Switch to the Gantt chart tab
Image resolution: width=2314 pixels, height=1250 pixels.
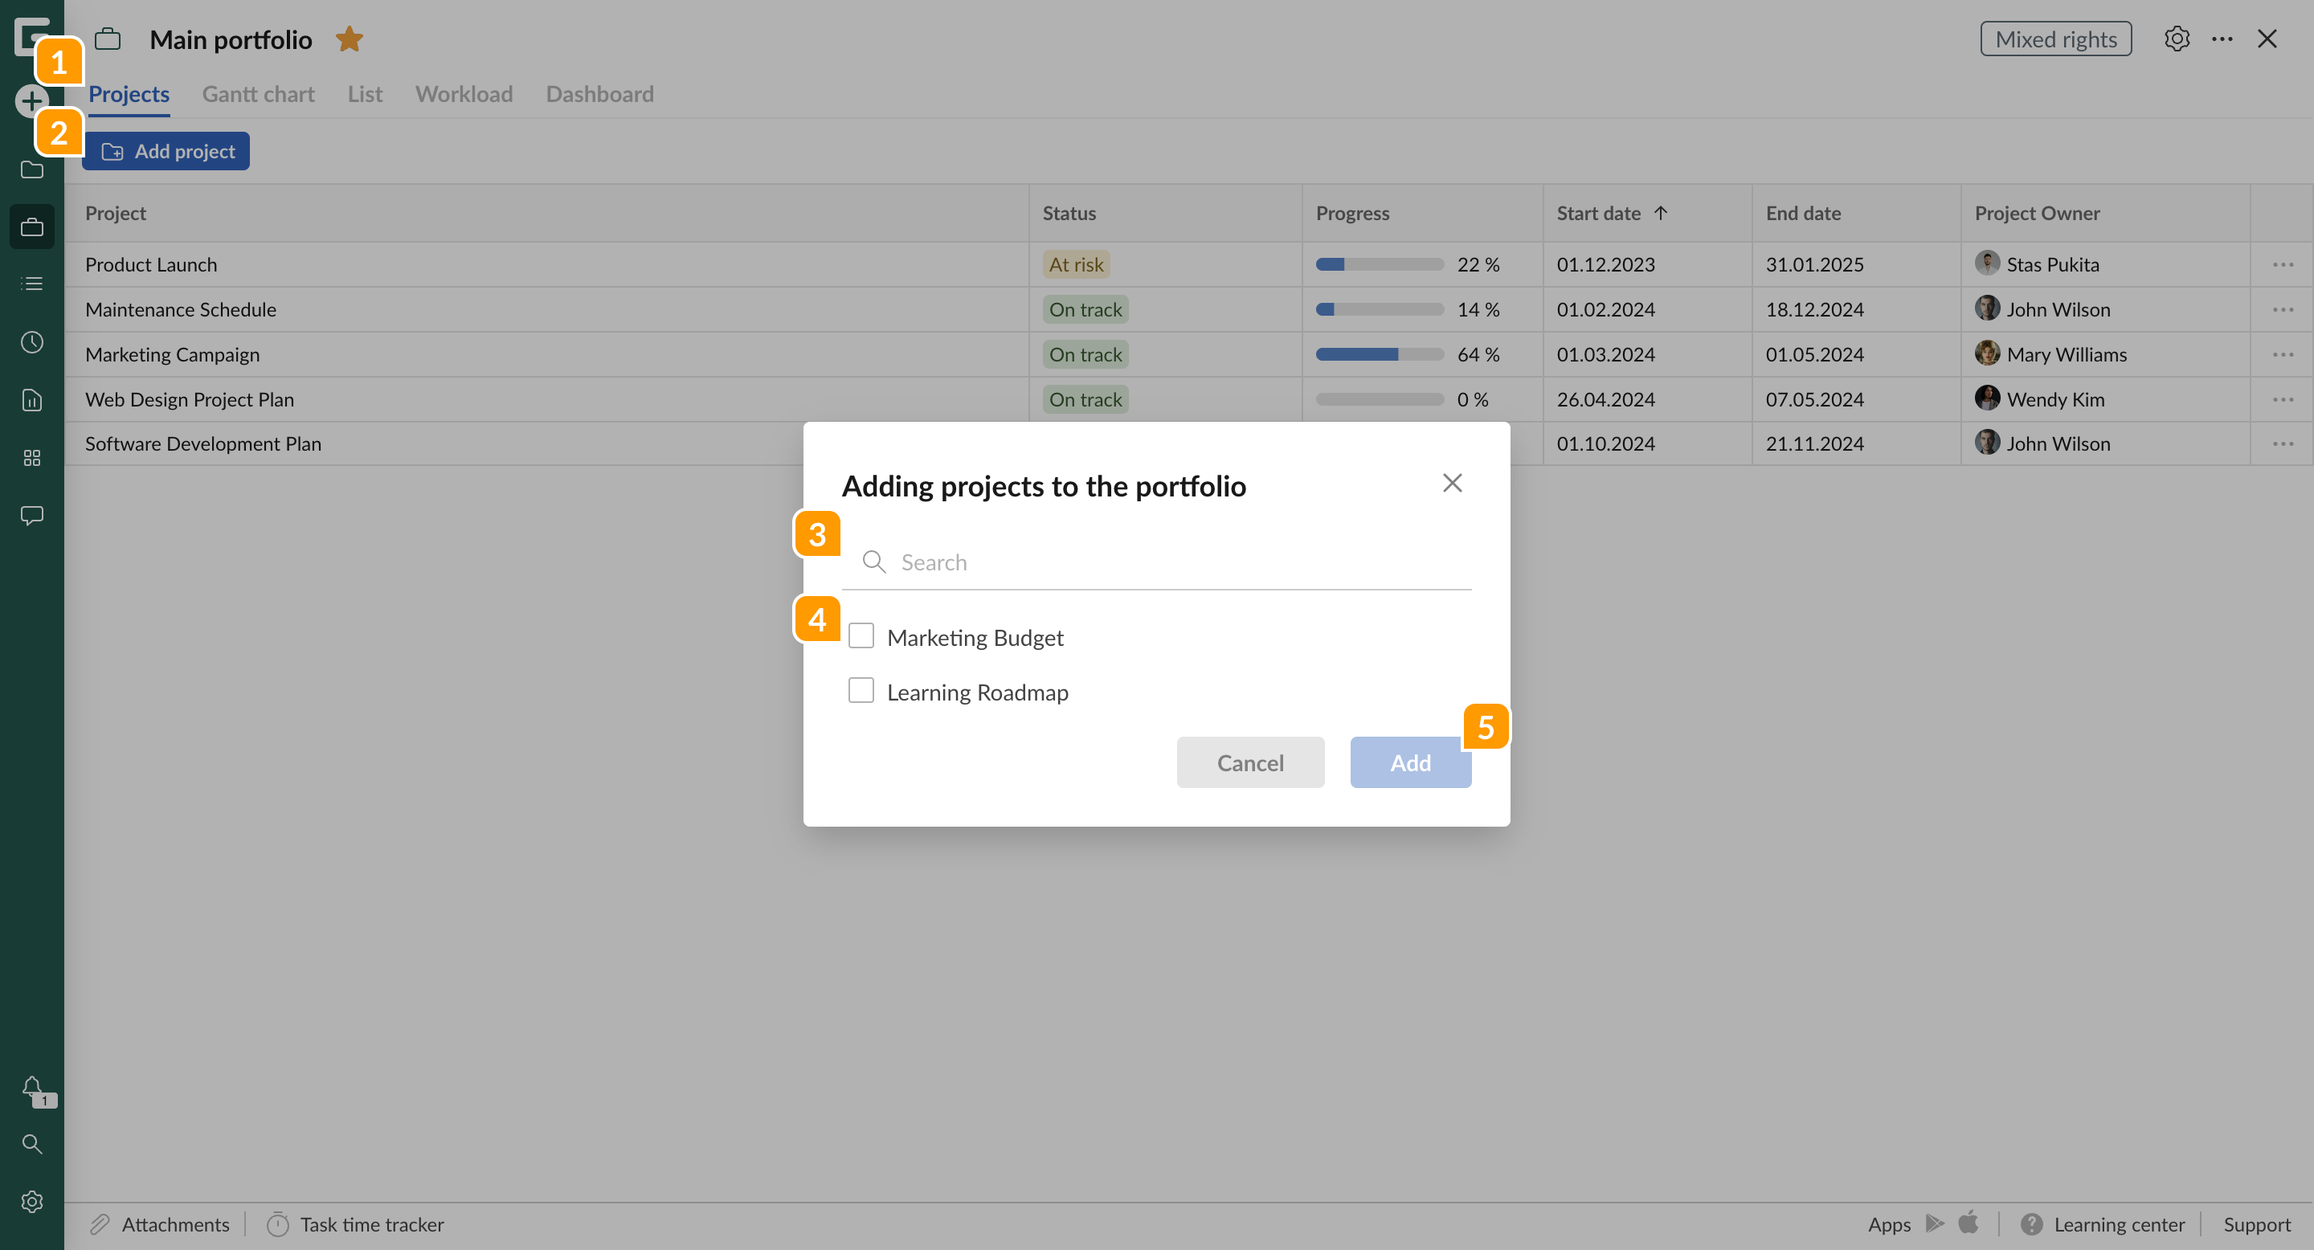tap(258, 93)
